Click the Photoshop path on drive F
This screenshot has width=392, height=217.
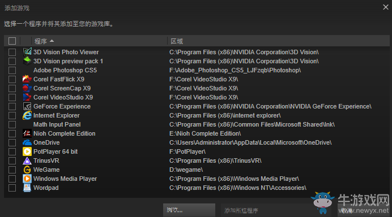tap(235, 70)
